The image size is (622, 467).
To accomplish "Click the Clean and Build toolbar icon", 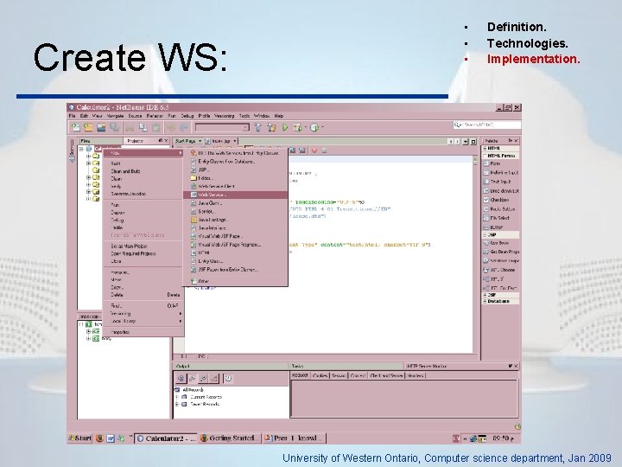I will (x=271, y=127).
